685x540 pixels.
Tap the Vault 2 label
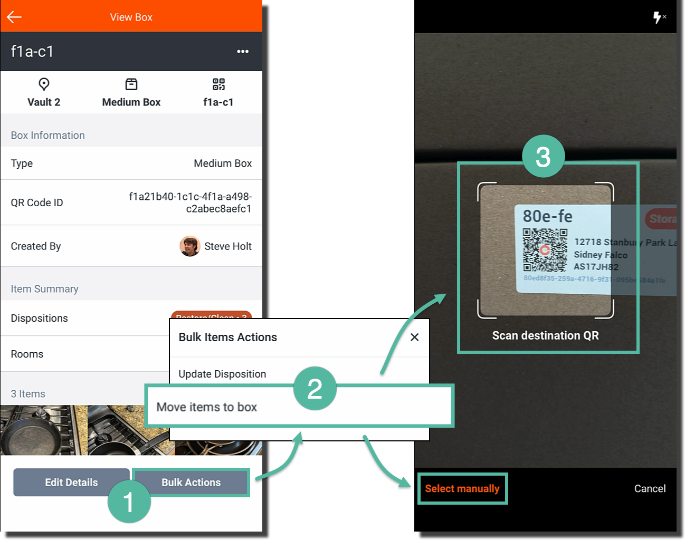44,102
